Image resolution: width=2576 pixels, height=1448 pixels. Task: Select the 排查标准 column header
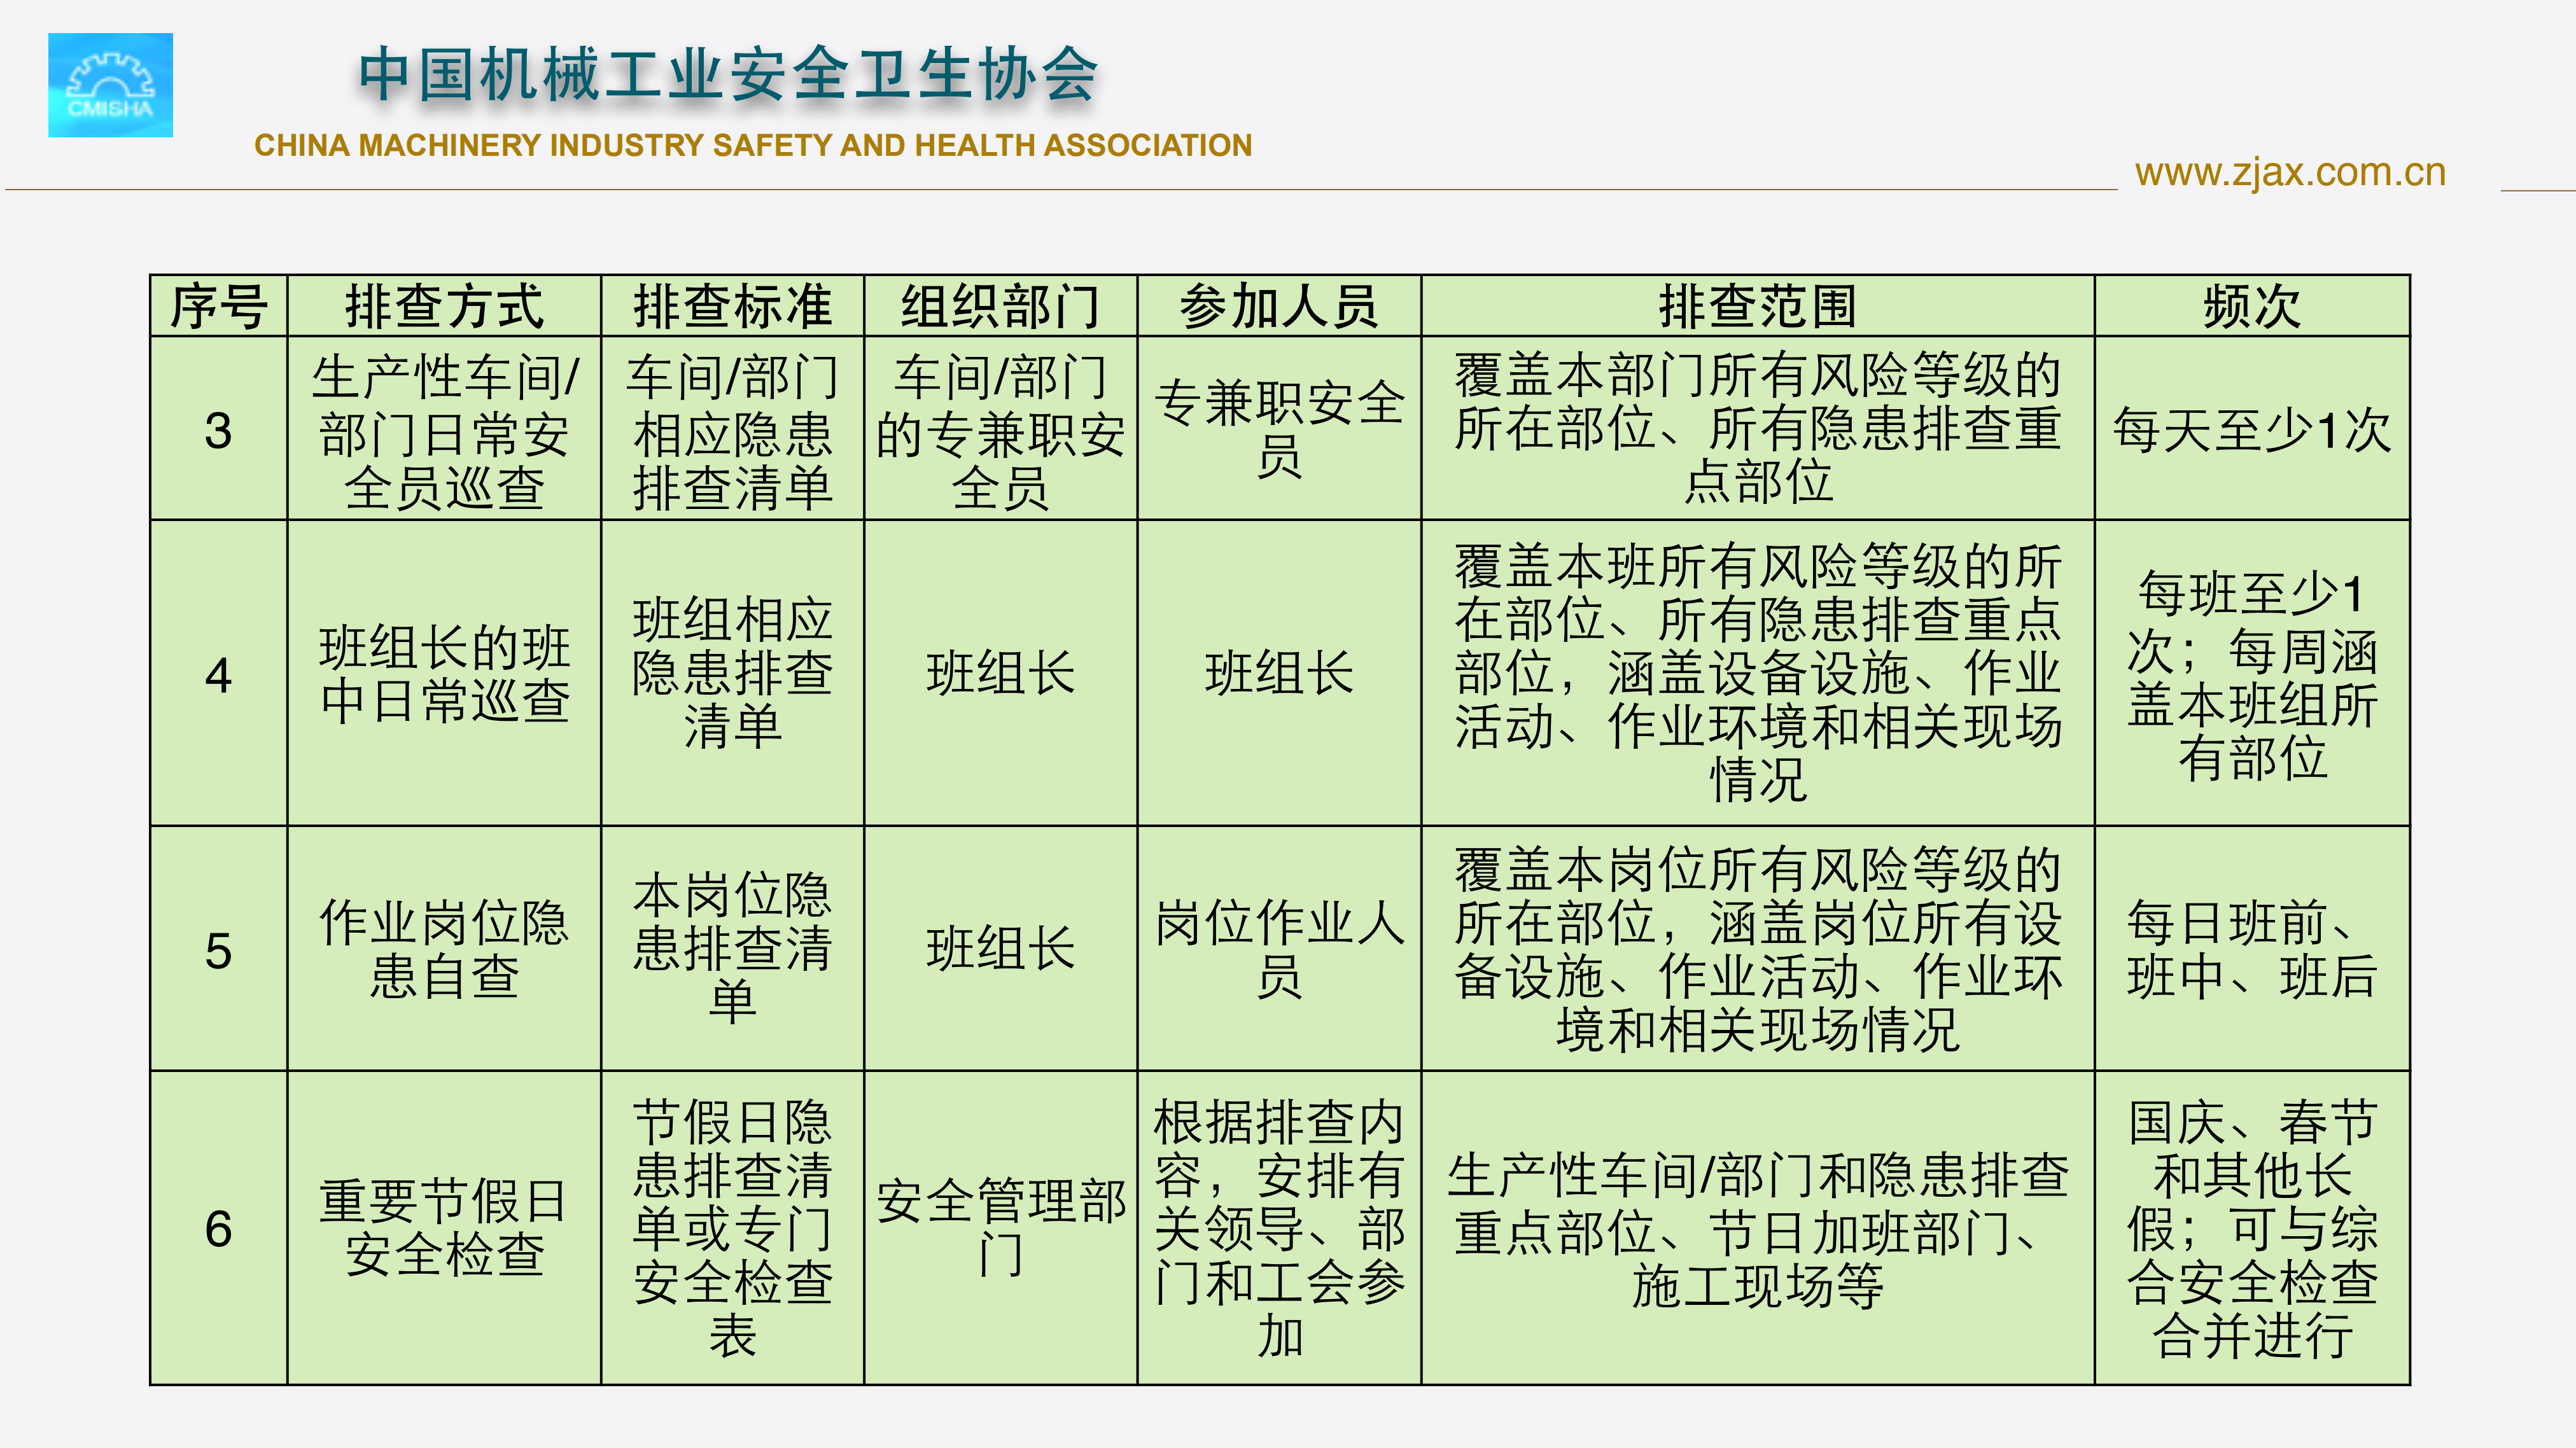[x=732, y=306]
